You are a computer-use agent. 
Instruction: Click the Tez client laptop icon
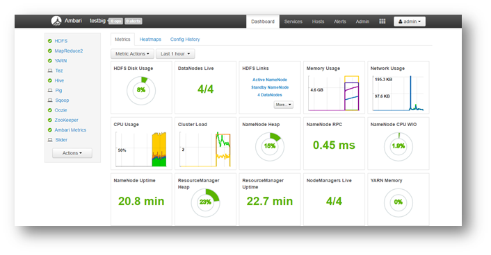50,71
